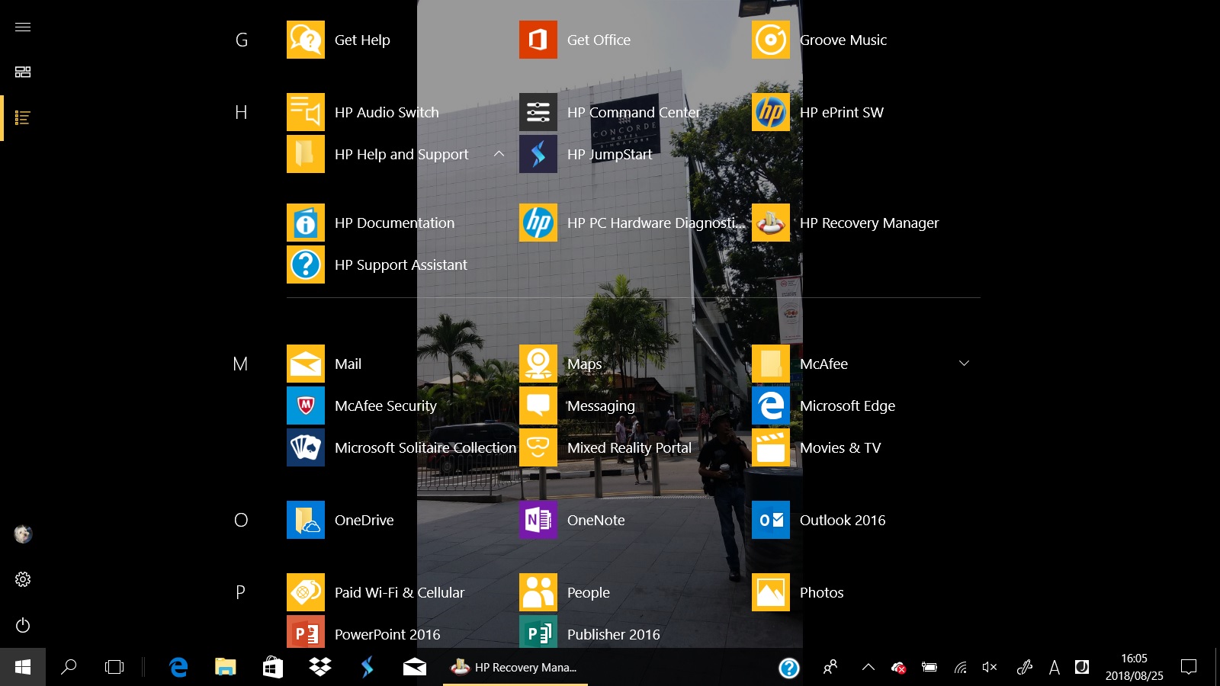Open HP JumpStart taskbar icon
Image resolution: width=1220 pixels, height=686 pixels.
pos(368,667)
